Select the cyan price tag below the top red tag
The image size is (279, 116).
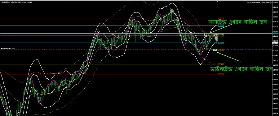(x=221, y=26)
